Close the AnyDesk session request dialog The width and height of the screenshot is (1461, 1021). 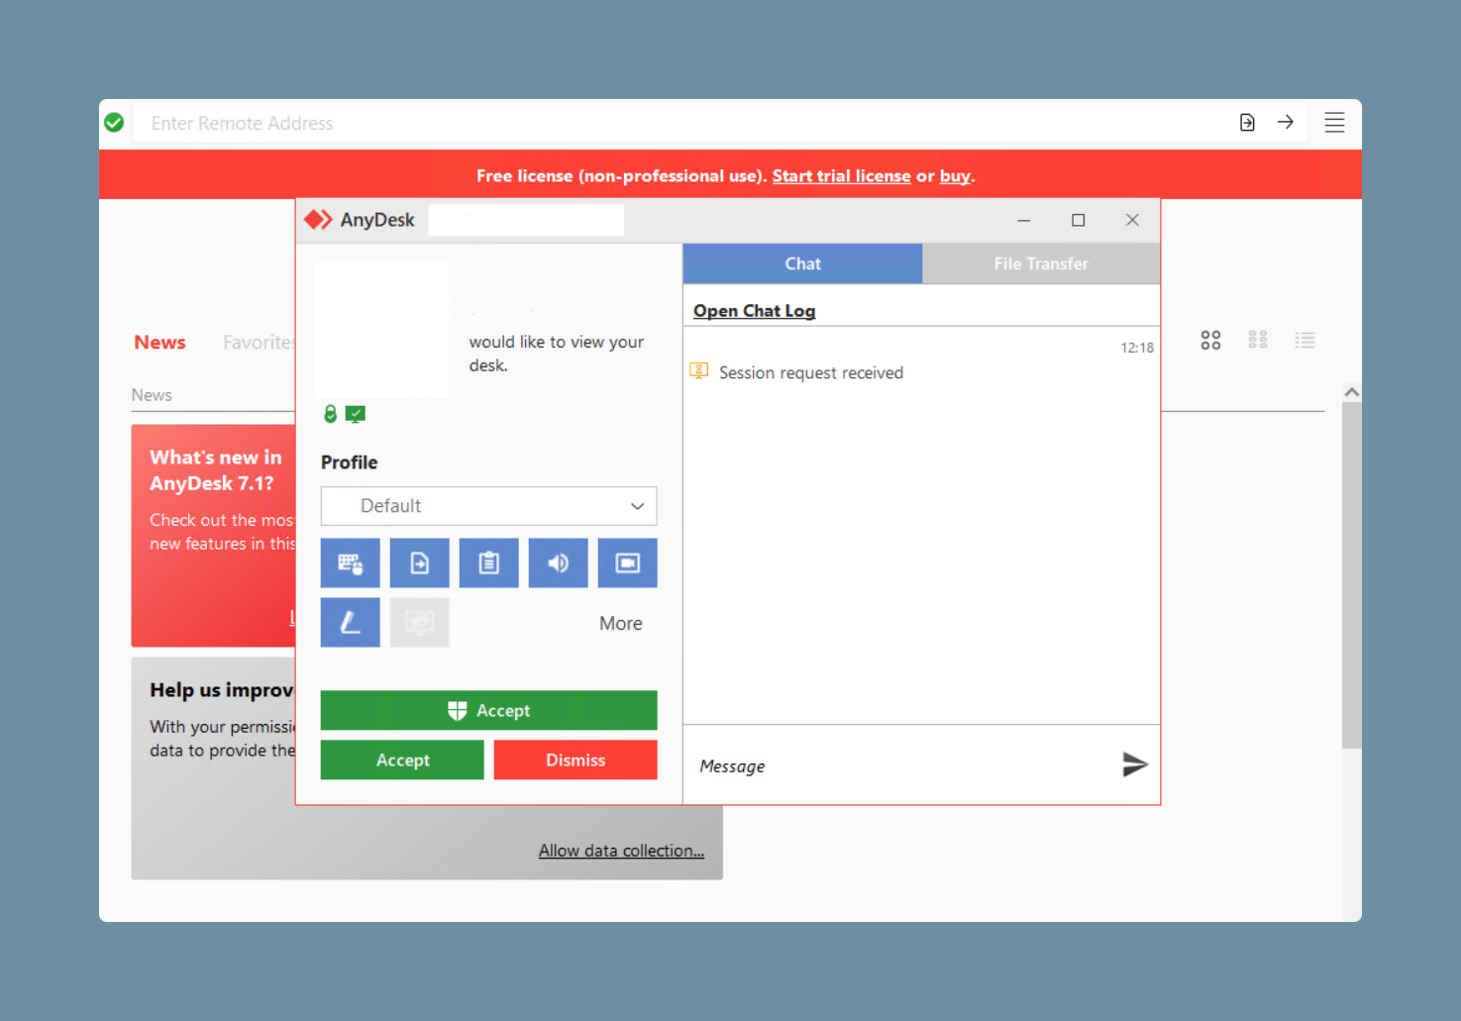(x=1132, y=220)
